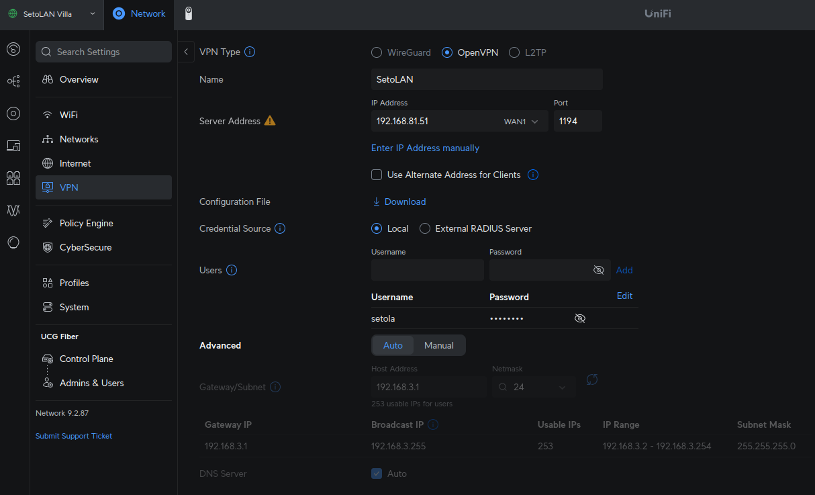Viewport: 815px width, 495px height.
Task: Open System settings
Action: tap(103, 307)
